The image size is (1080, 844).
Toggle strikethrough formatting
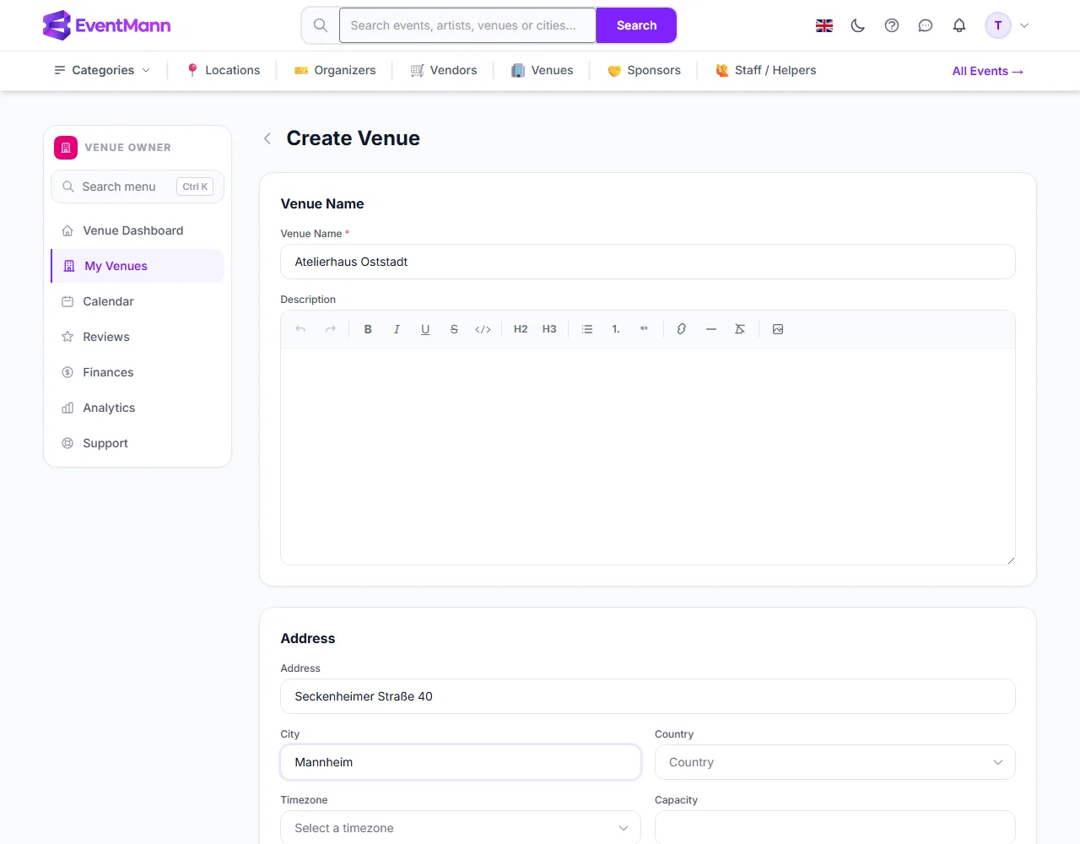(x=454, y=329)
